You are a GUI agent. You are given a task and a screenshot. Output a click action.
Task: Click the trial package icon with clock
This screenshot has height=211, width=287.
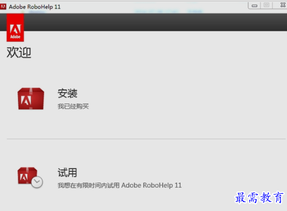click(x=30, y=177)
